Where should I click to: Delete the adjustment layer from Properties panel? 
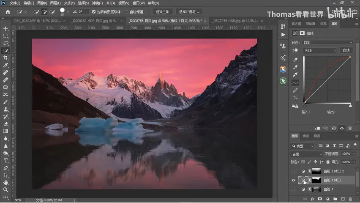coord(350,128)
